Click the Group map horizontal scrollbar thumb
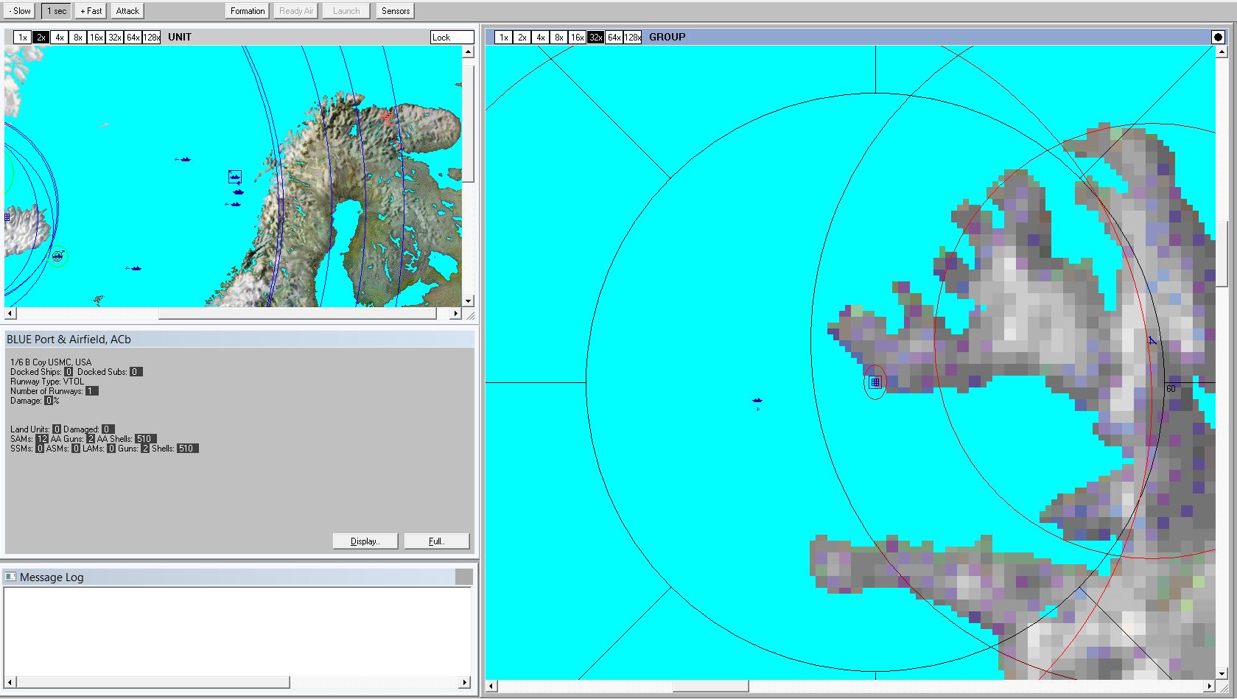The image size is (1237, 699). click(710, 686)
